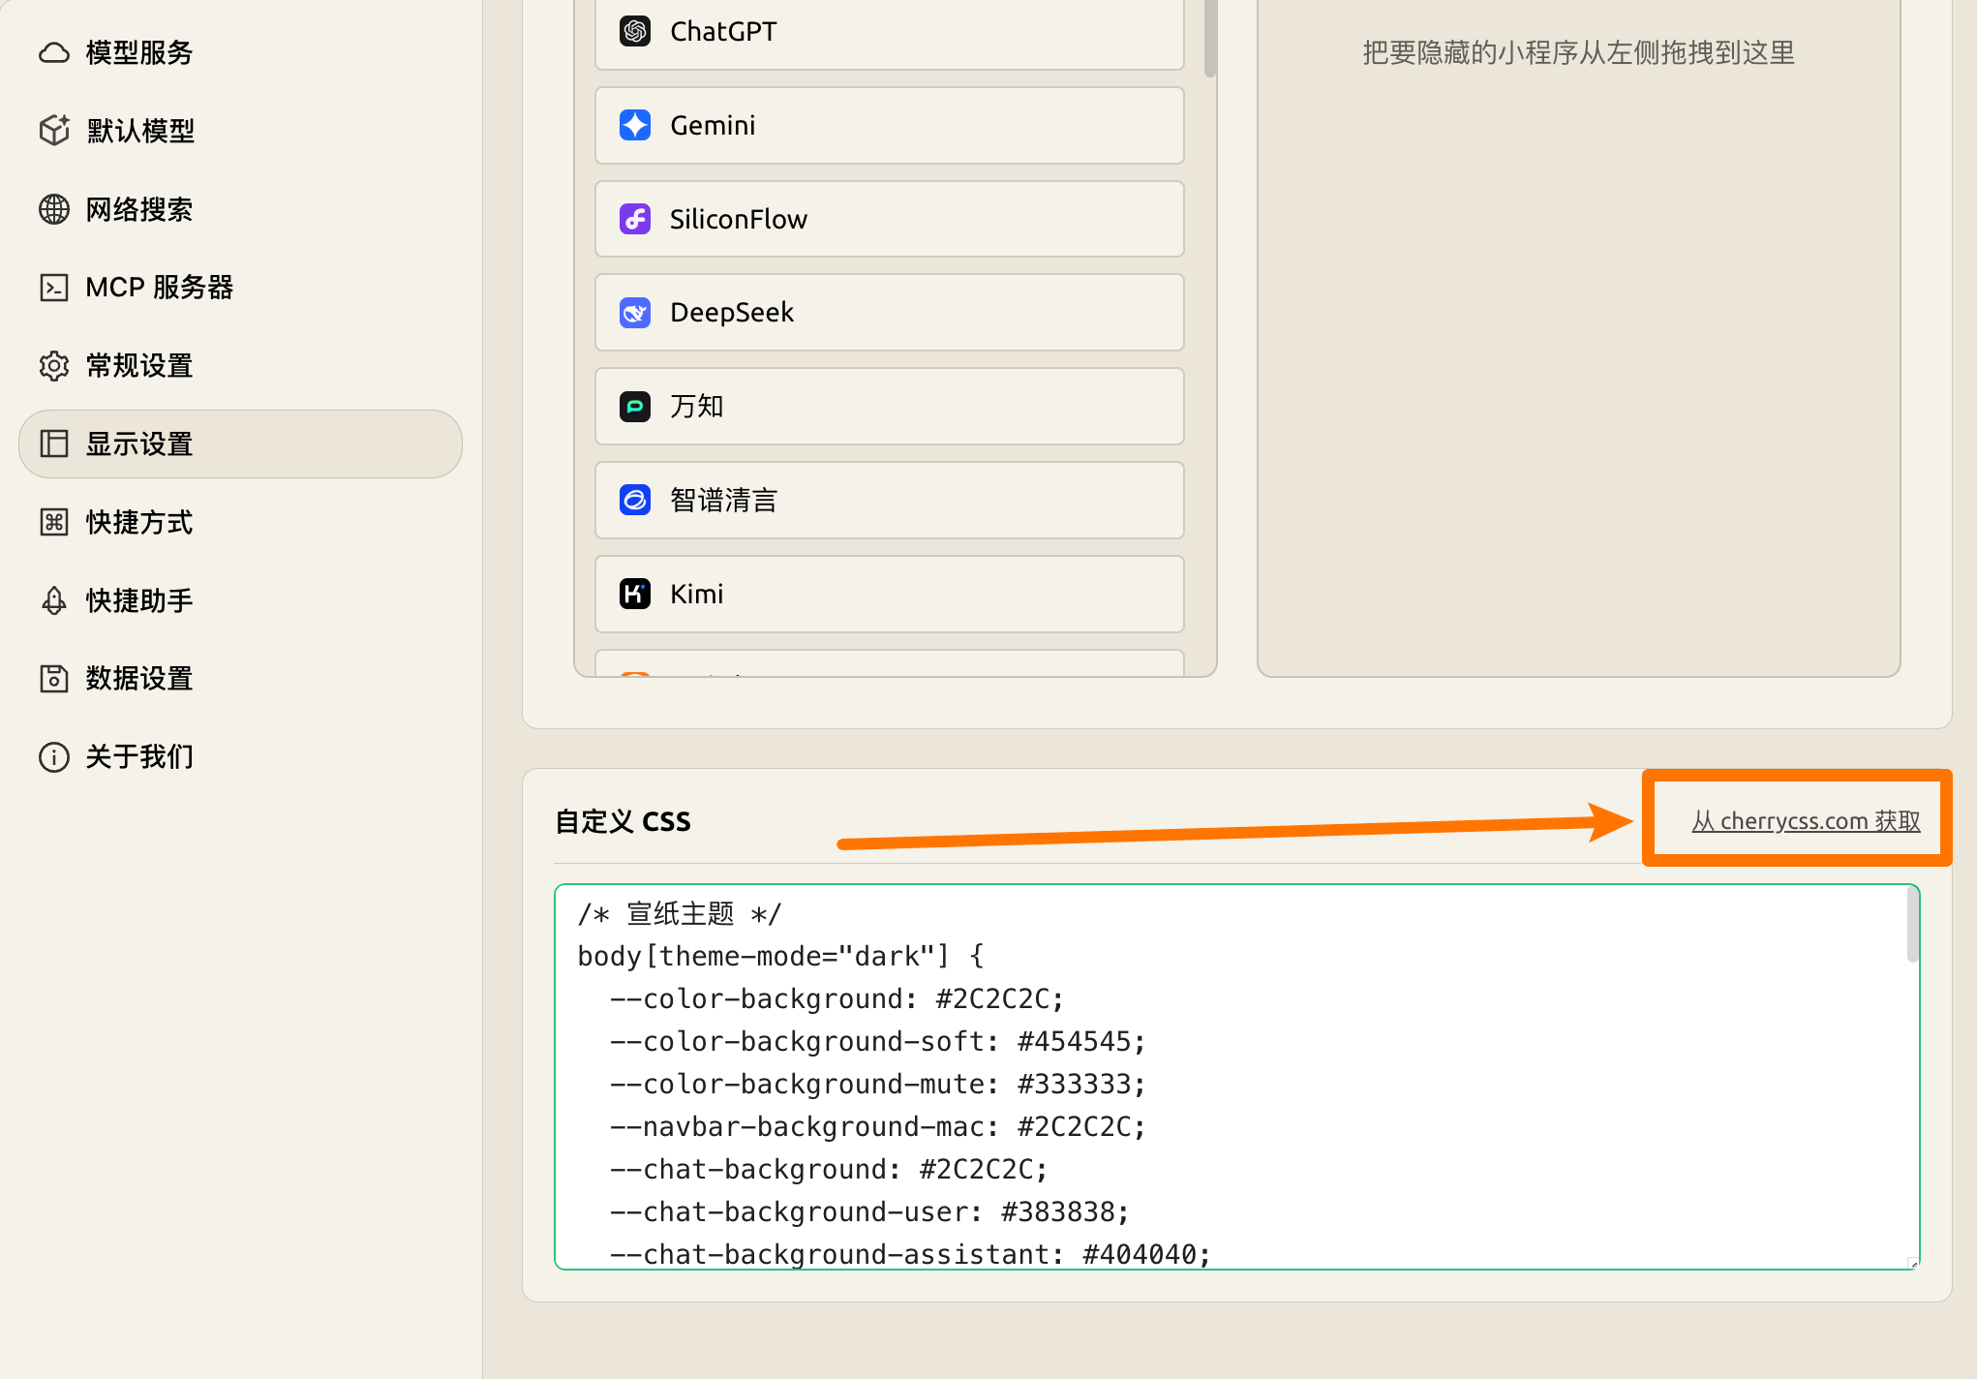Click the Gemini star icon
1977x1379 pixels.
[635, 126]
